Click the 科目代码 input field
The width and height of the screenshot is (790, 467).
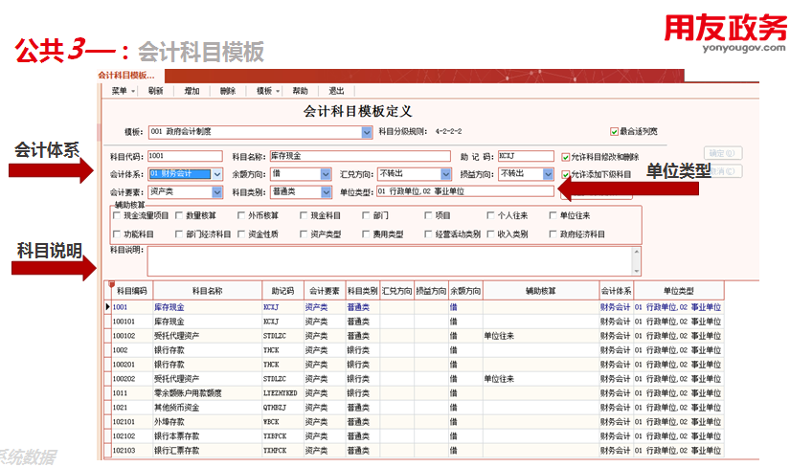(185, 156)
